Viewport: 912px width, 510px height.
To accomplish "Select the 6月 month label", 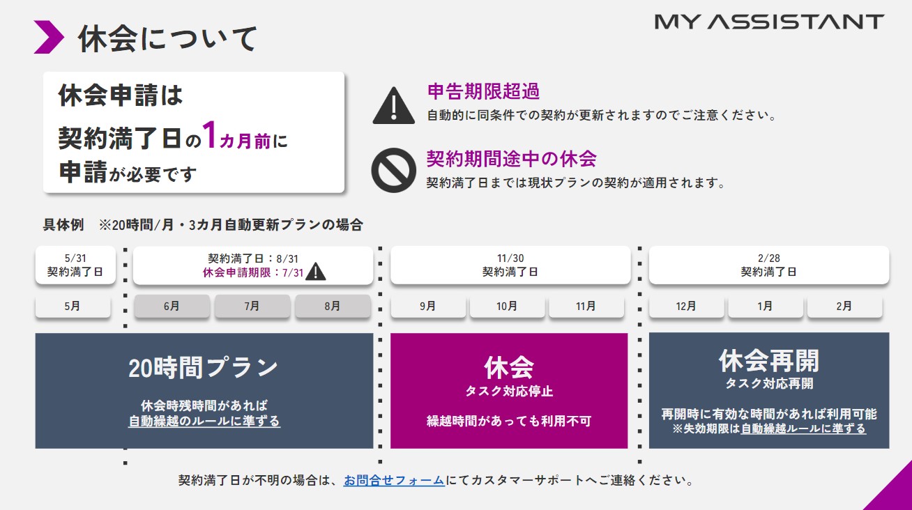I will (172, 305).
